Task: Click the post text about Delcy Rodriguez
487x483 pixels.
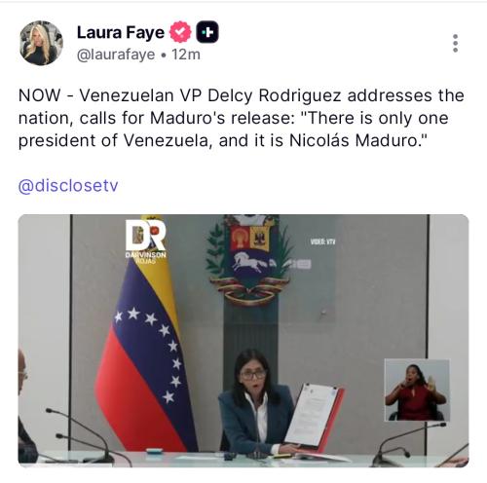Action: [241, 118]
